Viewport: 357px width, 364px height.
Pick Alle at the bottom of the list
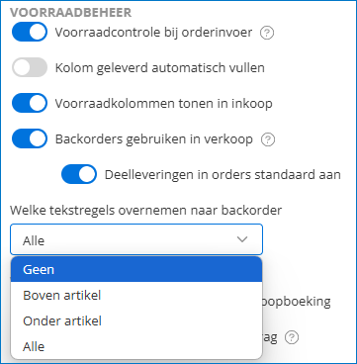pyautogui.click(x=136, y=346)
